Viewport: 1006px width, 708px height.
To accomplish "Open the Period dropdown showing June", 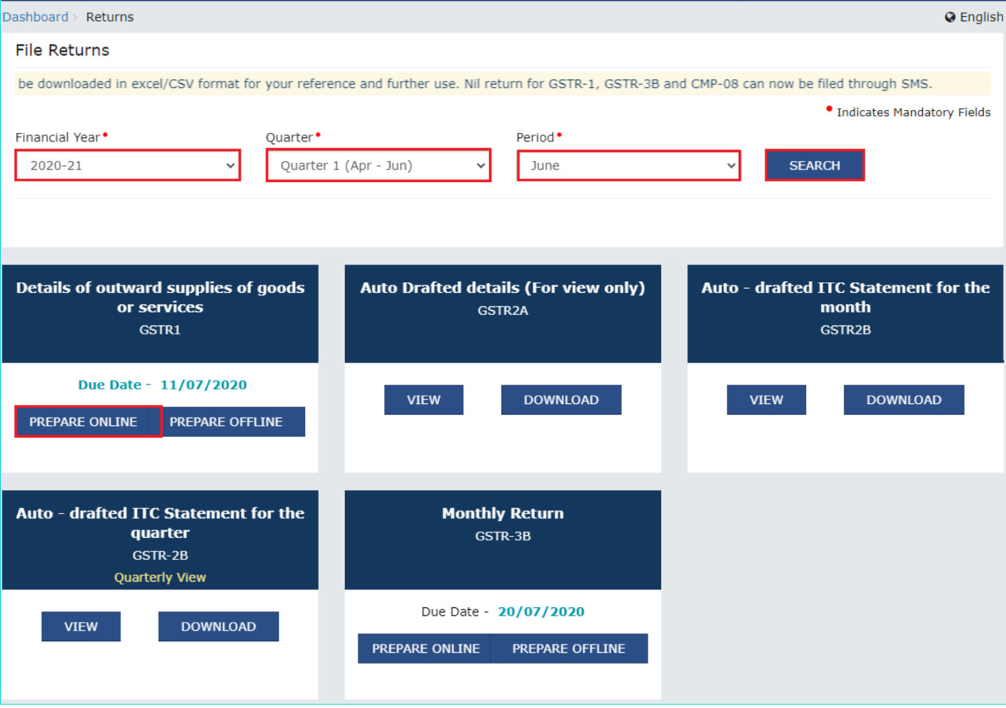I will (629, 165).
